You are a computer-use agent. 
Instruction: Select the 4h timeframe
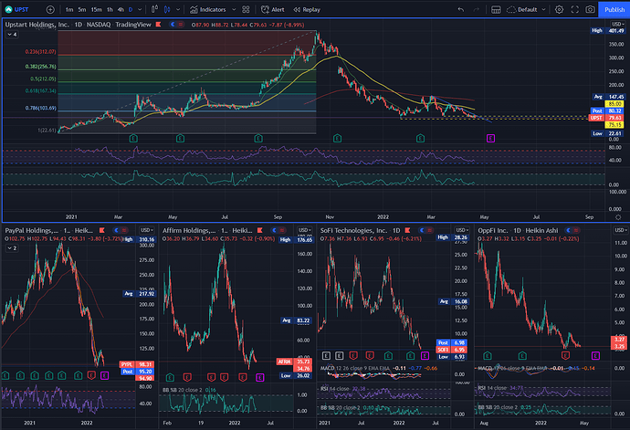coord(121,10)
